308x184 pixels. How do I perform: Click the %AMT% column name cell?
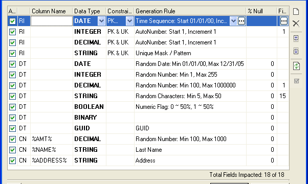pos(52,139)
